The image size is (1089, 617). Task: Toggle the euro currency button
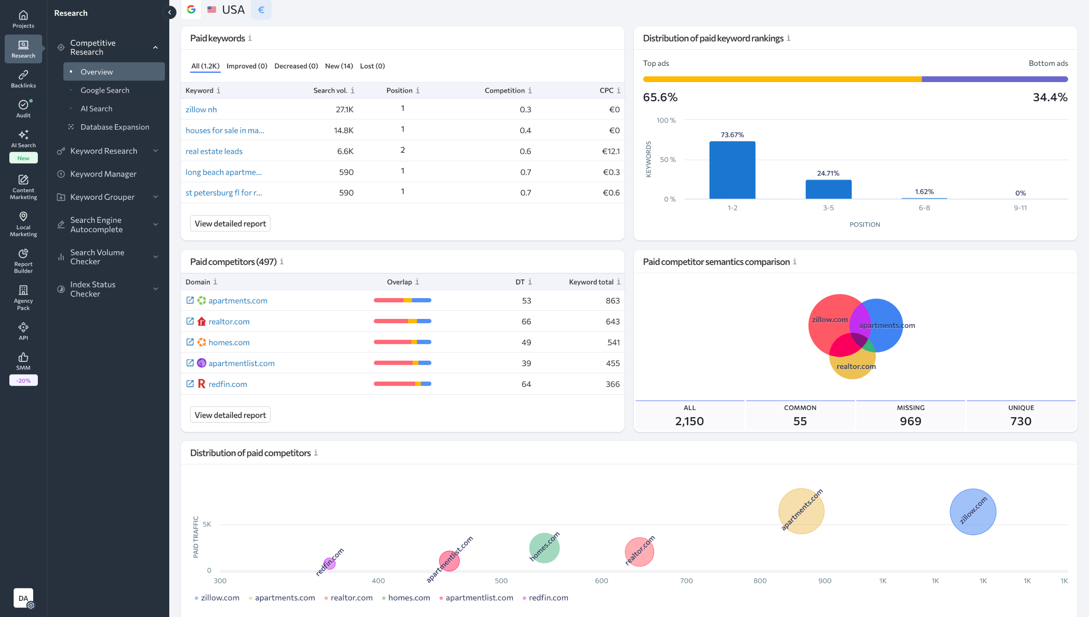pos(261,9)
